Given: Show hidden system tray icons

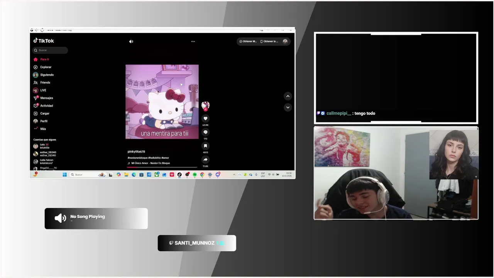Looking at the screenshot, I should (234, 175).
